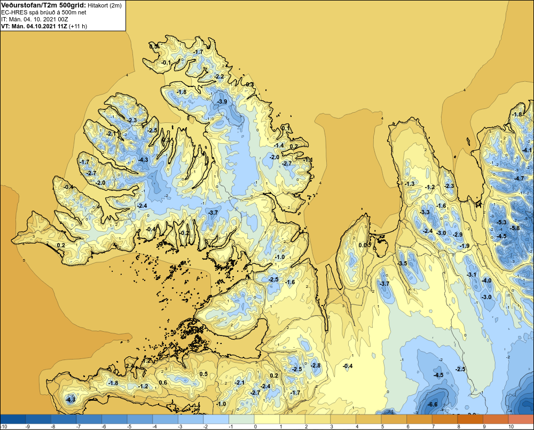Pick the light blue swatch between -2 and -1

click(x=216, y=419)
